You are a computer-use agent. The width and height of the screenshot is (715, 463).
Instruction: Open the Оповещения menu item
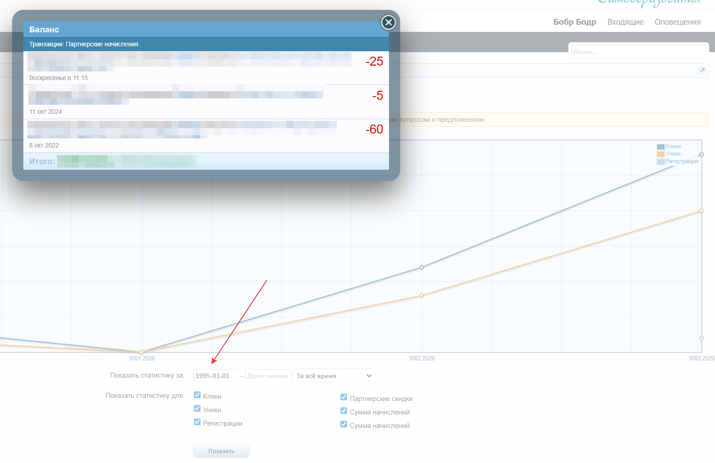[678, 22]
